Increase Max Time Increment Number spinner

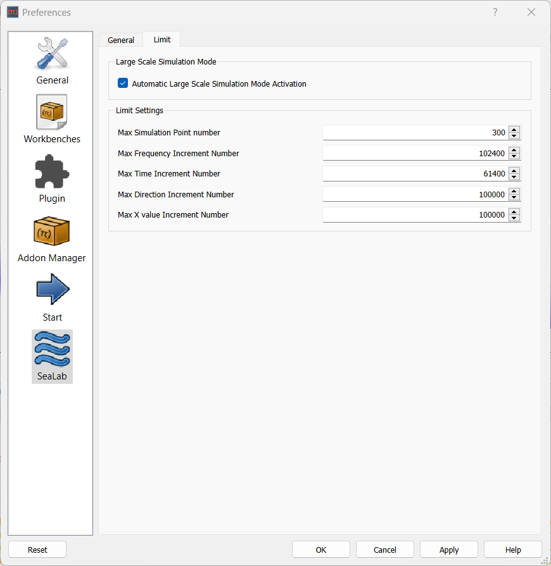point(514,171)
